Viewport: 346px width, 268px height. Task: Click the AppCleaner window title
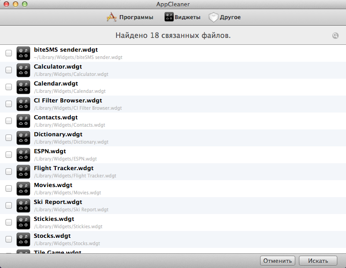click(173, 4)
